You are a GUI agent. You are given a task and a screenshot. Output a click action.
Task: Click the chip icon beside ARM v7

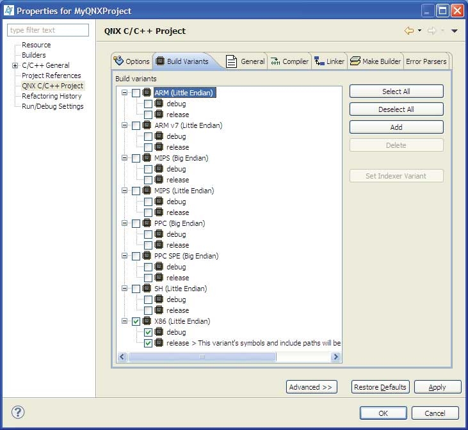click(x=147, y=125)
